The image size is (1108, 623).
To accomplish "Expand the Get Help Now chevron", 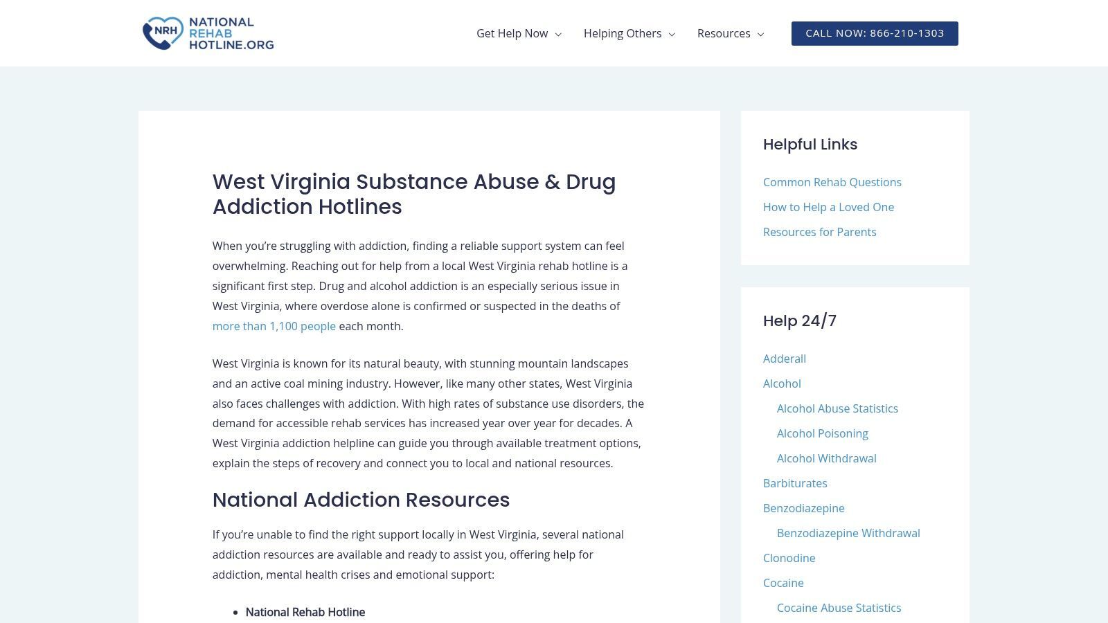I will coord(558,34).
